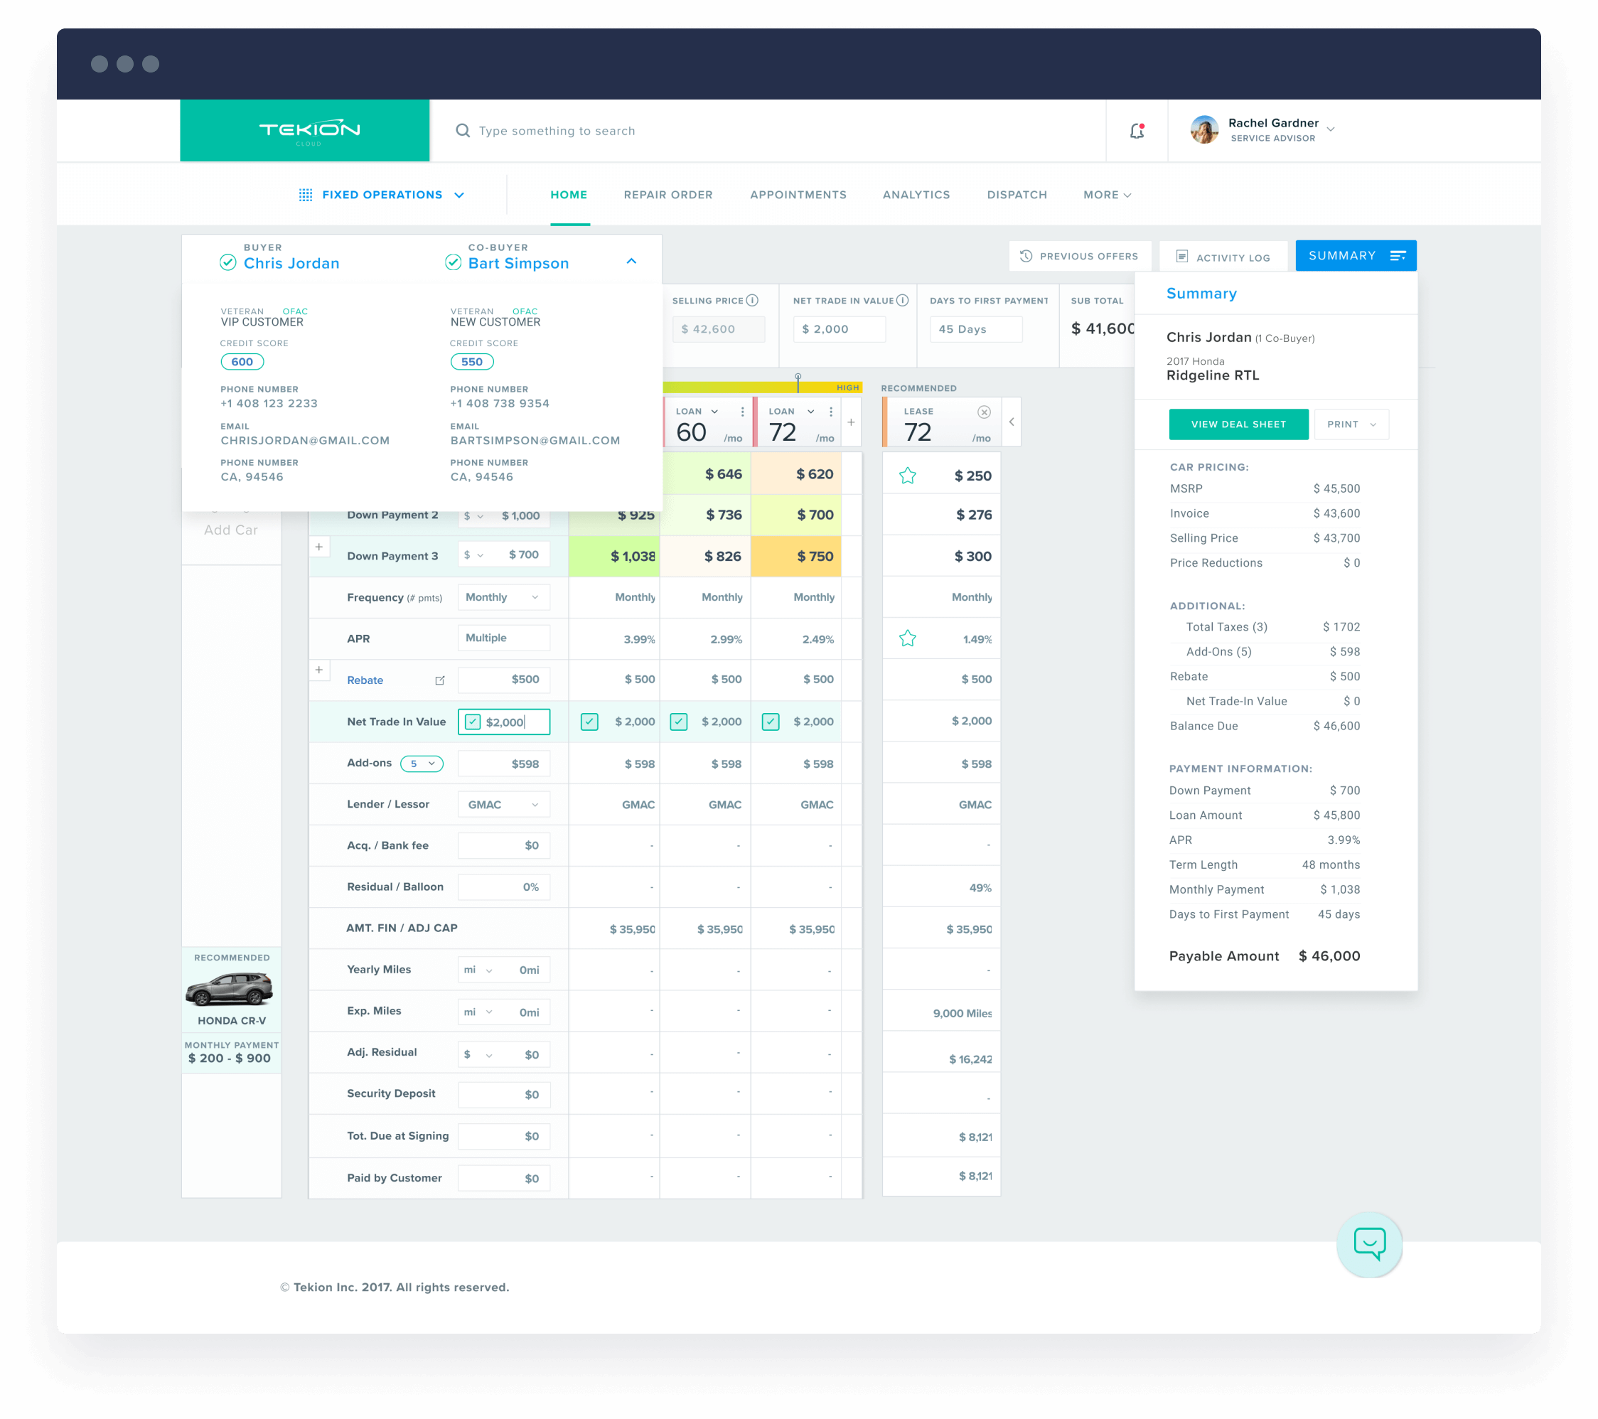Open the notification bell
This screenshot has width=1598, height=1419.
pos(1137,131)
